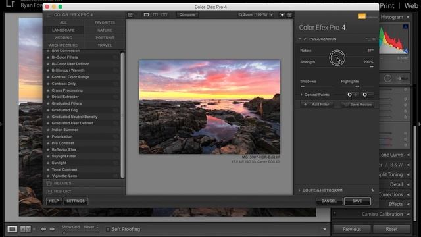This screenshot has width=421, height=237.
Task: Click star beside Detail Extractor
Action: [x=48, y=97]
